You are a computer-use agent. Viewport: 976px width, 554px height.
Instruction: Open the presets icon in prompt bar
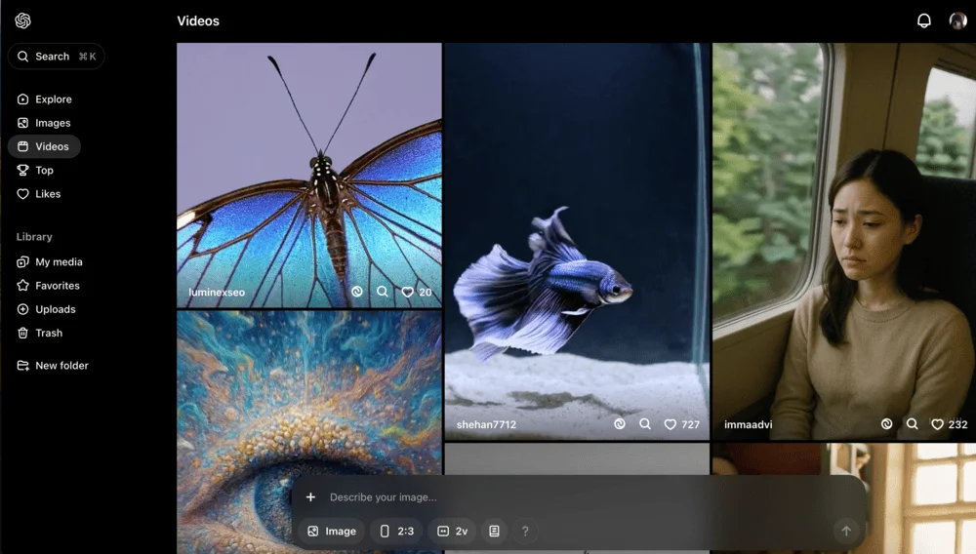(x=494, y=532)
